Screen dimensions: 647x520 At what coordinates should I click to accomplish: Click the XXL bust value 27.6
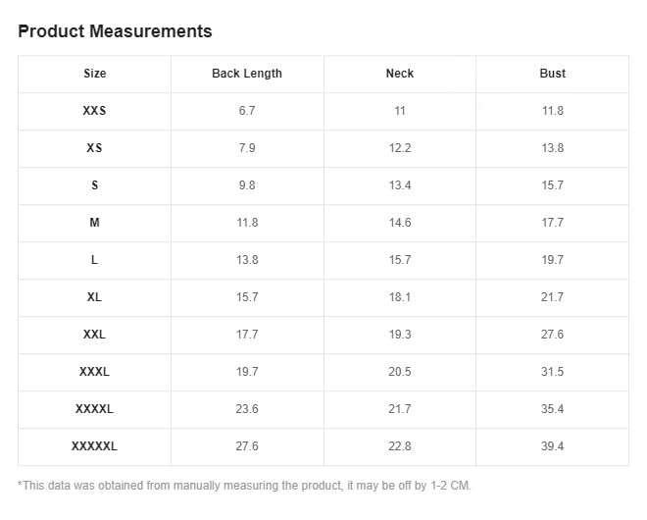click(x=552, y=335)
